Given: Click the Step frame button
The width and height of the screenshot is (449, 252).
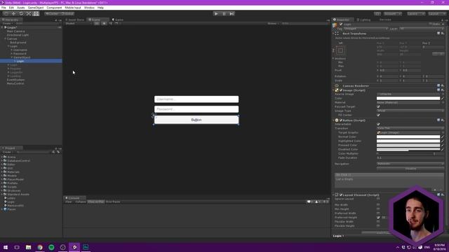Looking at the screenshot, I should click(x=232, y=14).
